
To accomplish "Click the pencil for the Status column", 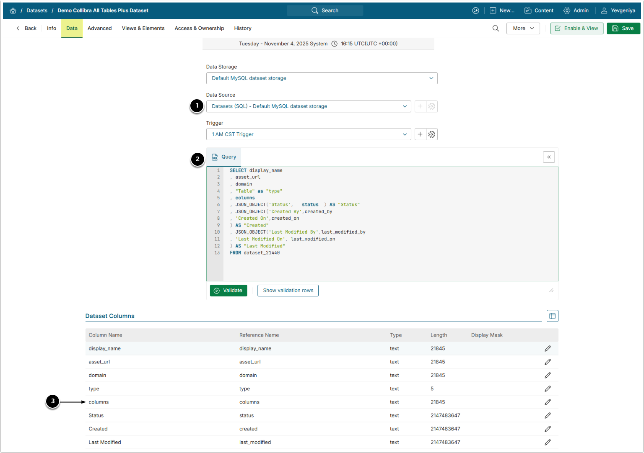I will [548, 415].
